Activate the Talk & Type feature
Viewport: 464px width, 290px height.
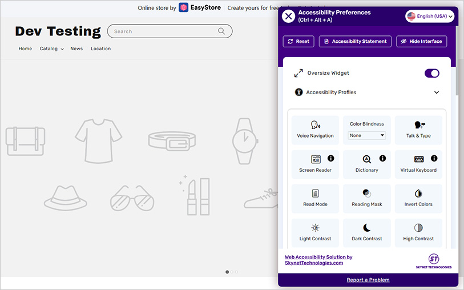click(418, 130)
